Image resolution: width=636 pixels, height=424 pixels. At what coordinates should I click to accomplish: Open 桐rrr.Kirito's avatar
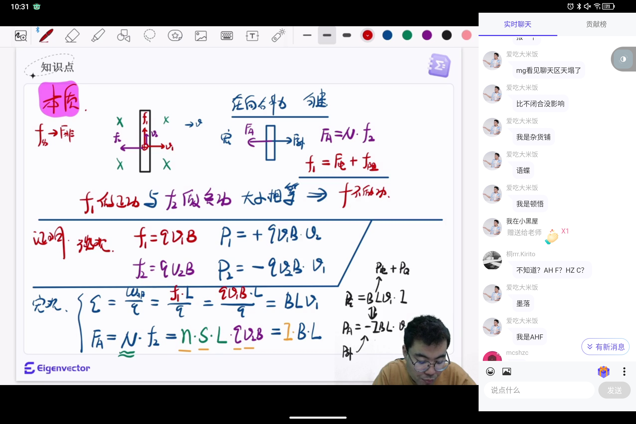492,260
